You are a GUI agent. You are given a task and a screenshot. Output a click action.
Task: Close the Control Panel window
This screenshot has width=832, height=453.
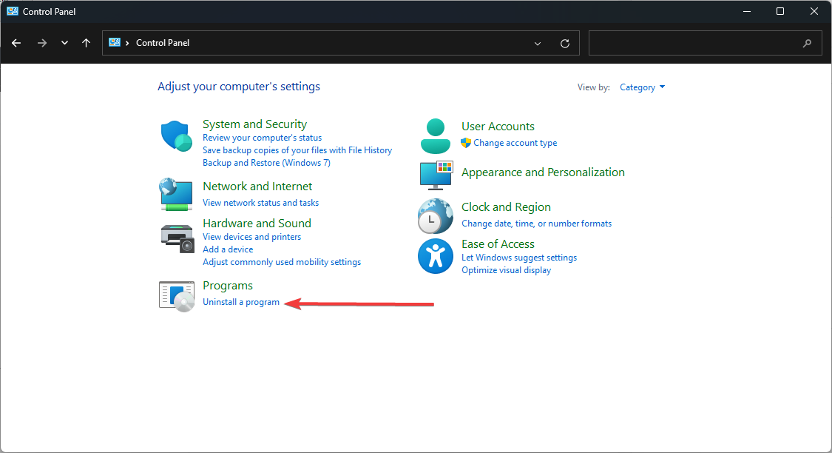pos(814,11)
